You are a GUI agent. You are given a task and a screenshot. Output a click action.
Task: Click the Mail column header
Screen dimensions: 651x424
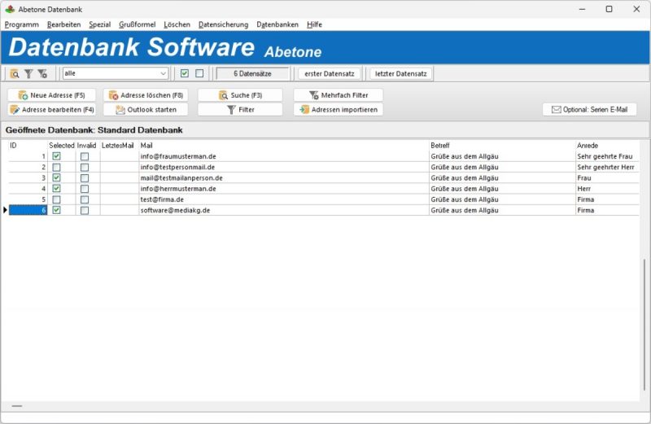pos(284,146)
